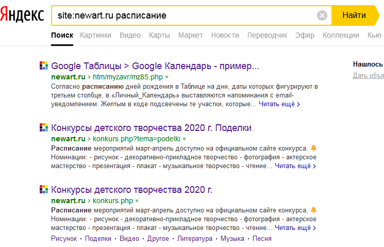Open the Другое sitelink

pyautogui.click(x=158, y=238)
